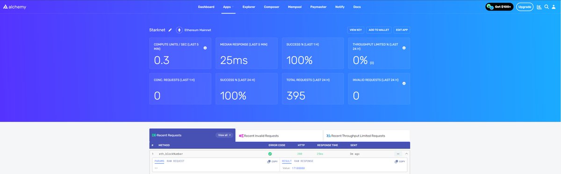Click the Alchemy logo
561x174 pixels.
(14, 7)
